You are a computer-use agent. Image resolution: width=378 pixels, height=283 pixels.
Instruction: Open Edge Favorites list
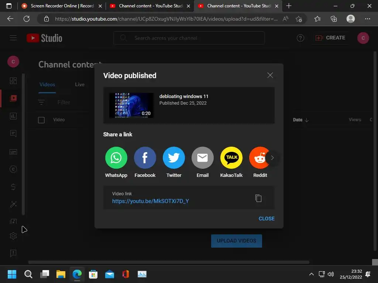(x=317, y=19)
